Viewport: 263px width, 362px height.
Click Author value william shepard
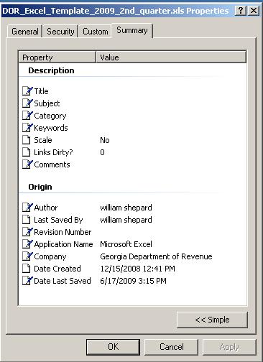point(126,208)
